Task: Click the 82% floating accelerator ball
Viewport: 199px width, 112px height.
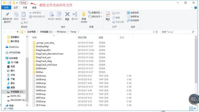Action: click(x=194, y=99)
